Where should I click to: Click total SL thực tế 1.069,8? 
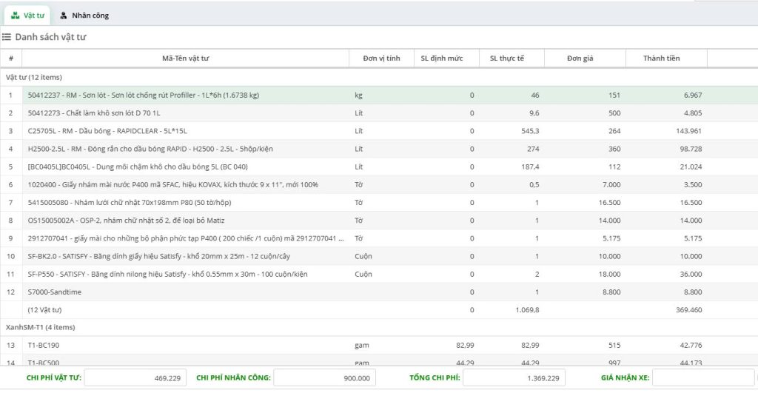click(x=527, y=310)
